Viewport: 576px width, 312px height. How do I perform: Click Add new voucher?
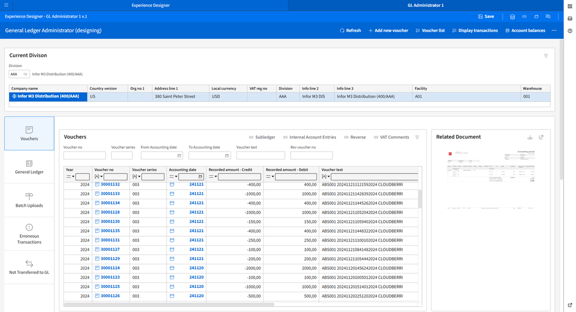pyautogui.click(x=389, y=30)
